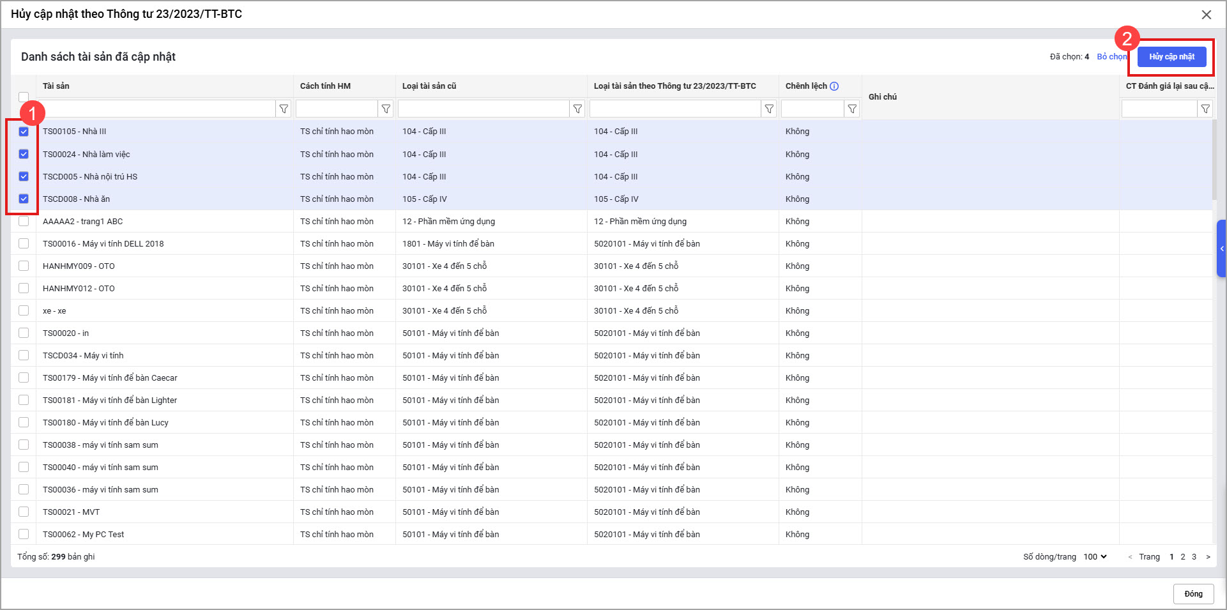Go to next page arrow
This screenshot has height=610, width=1227.
coord(1208,557)
